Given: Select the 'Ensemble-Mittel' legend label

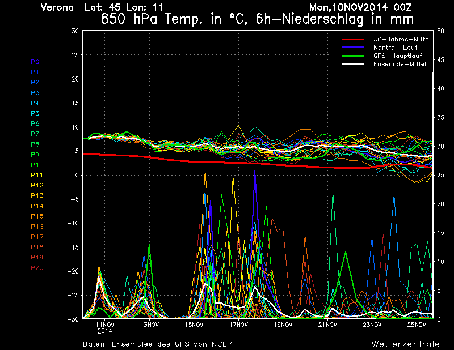Looking at the screenshot, I should pos(400,64).
